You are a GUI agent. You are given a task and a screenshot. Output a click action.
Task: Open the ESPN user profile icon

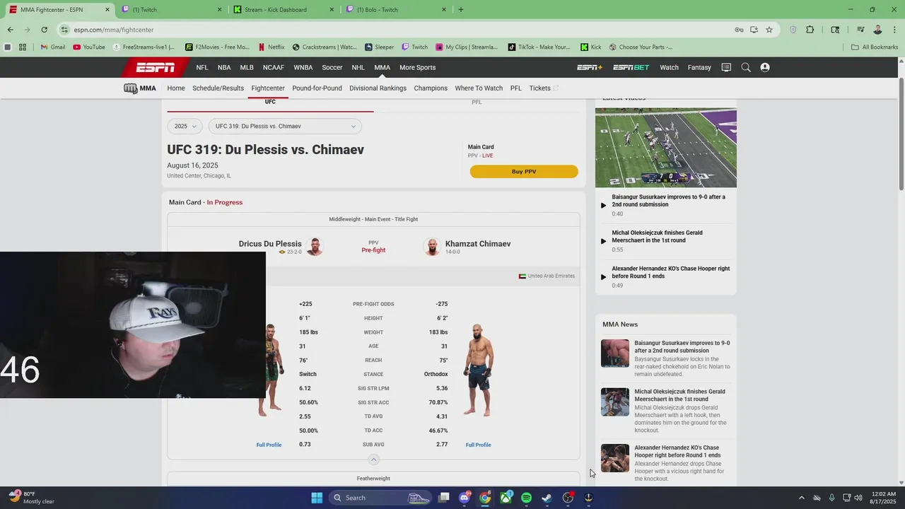point(764,67)
